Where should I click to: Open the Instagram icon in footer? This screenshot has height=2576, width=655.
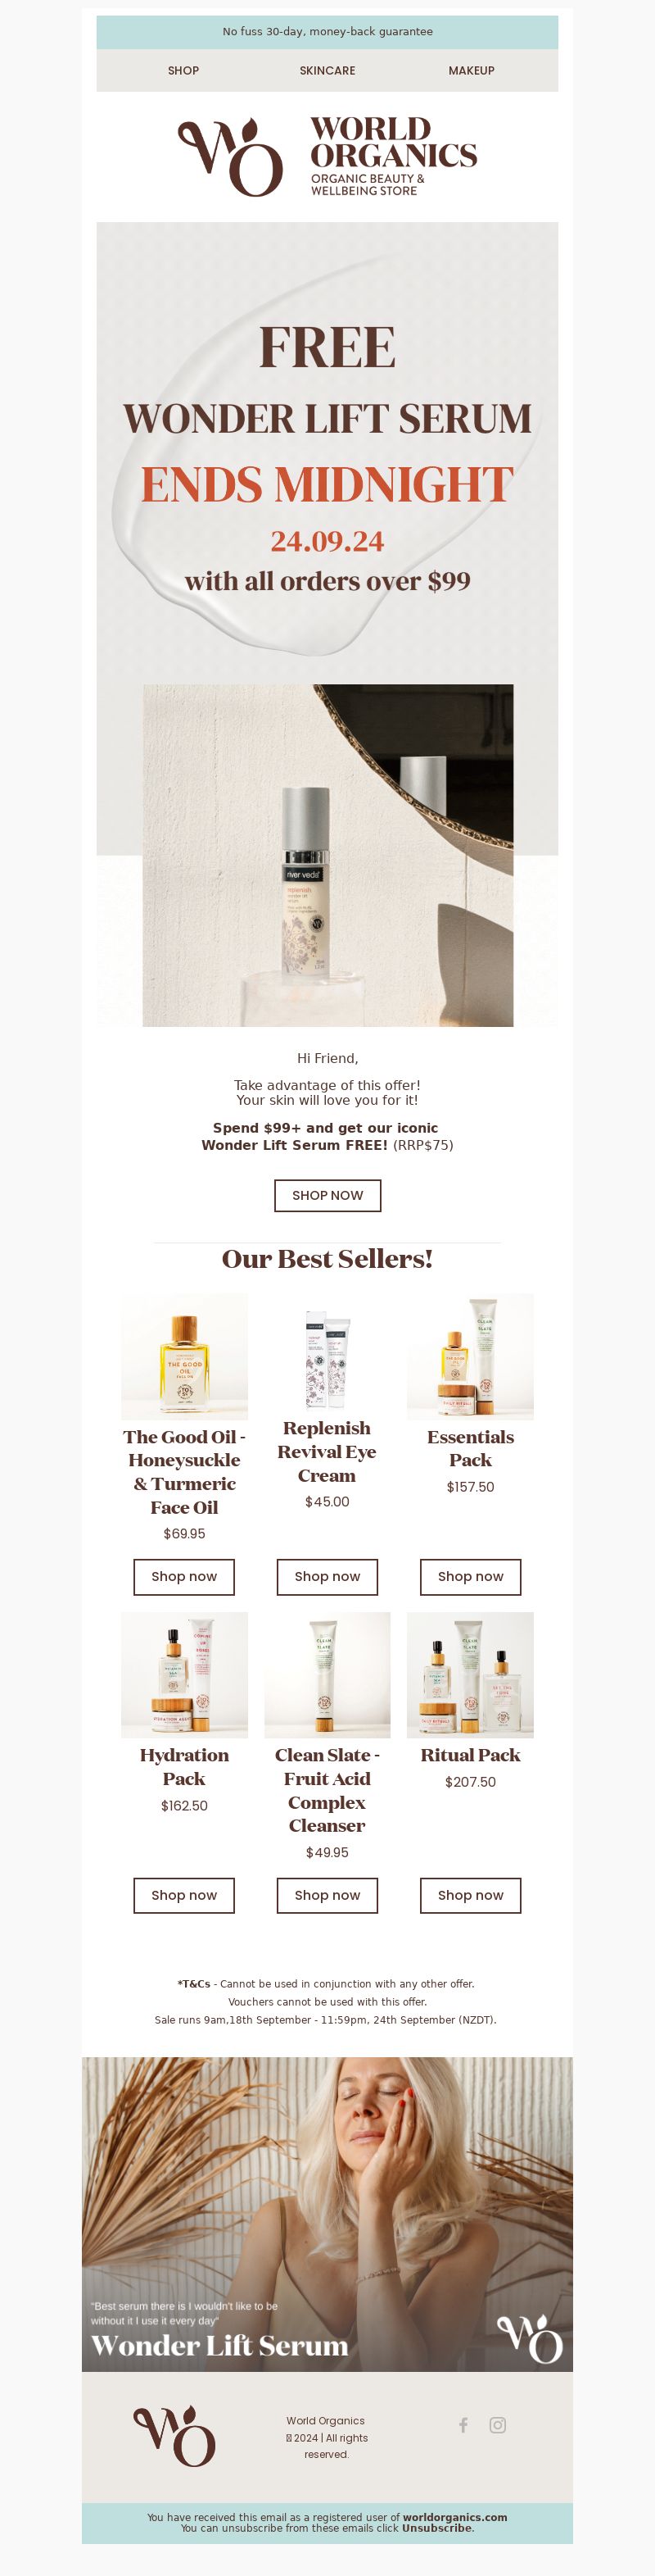(x=497, y=2424)
